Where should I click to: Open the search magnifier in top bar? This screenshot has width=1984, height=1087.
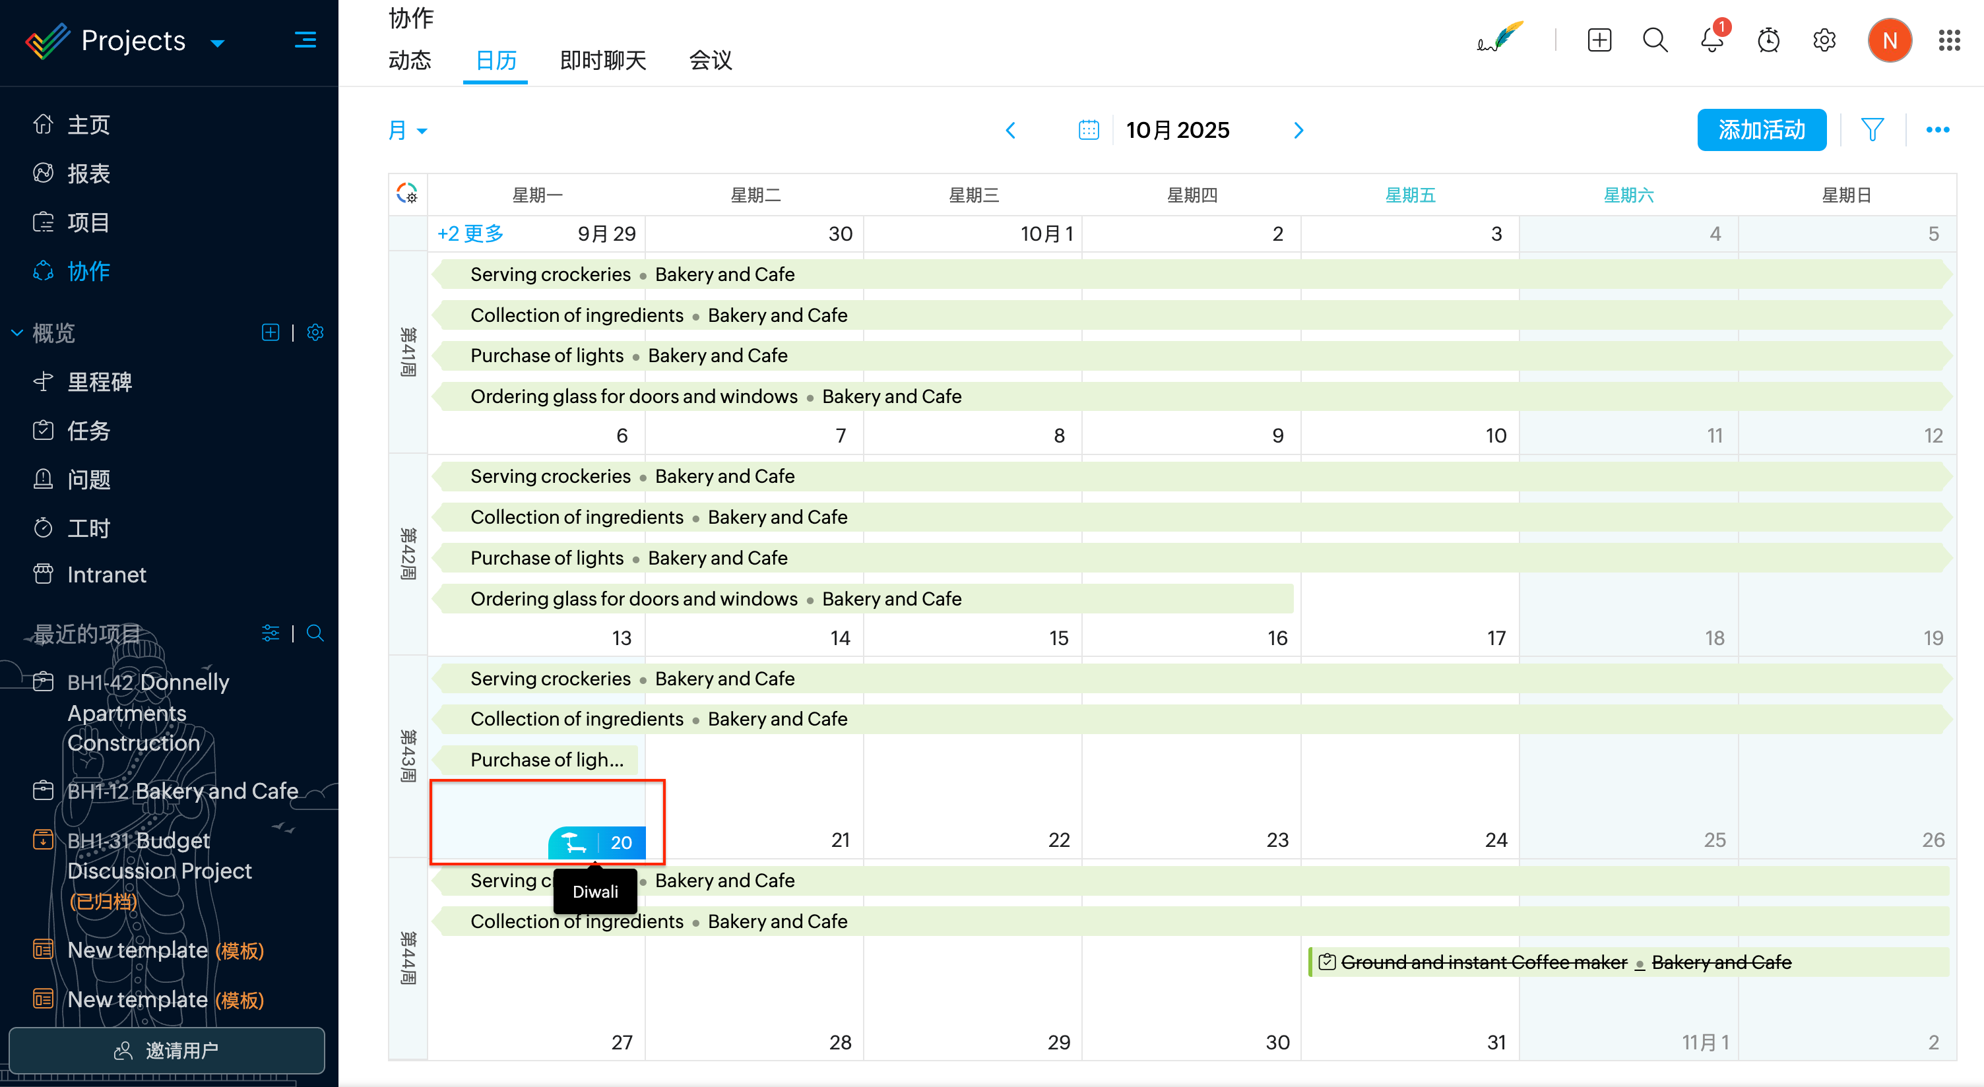[x=1655, y=41]
